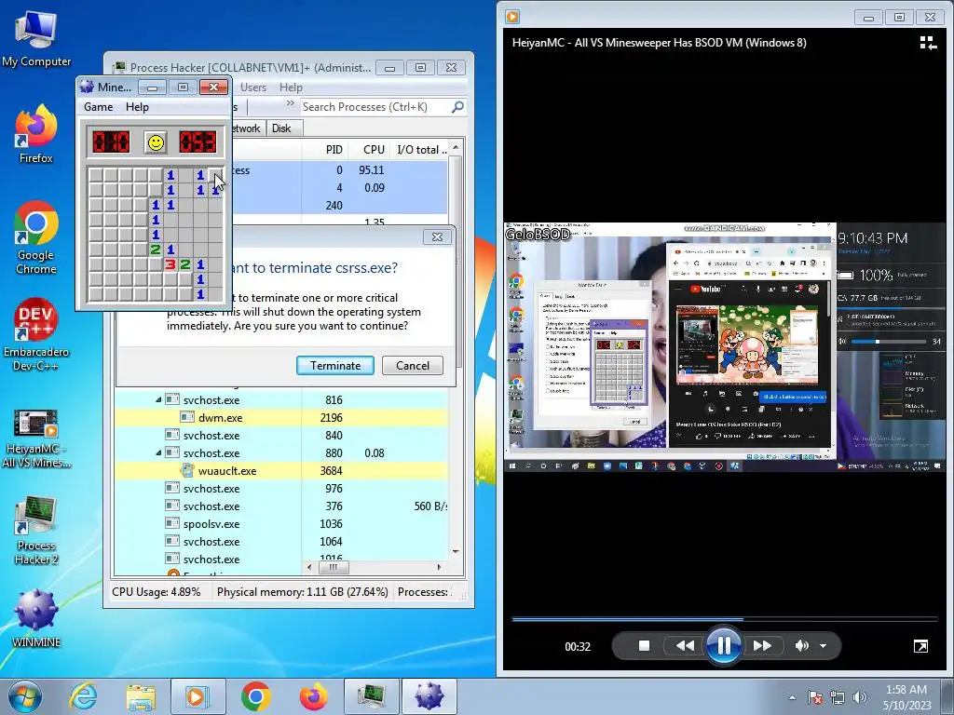Viewport: 954px width, 715px height.
Task: Click the media player logo icon
Action: [512, 17]
